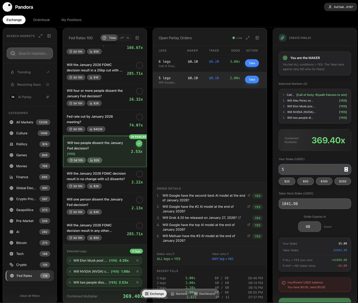Filter by Games category

point(30,155)
